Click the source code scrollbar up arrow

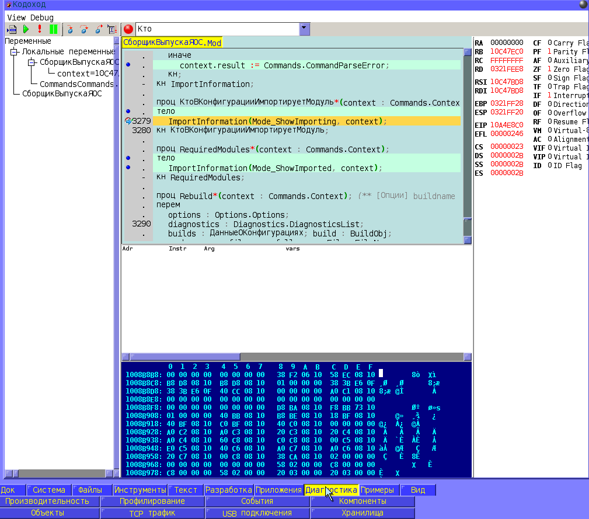point(468,52)
